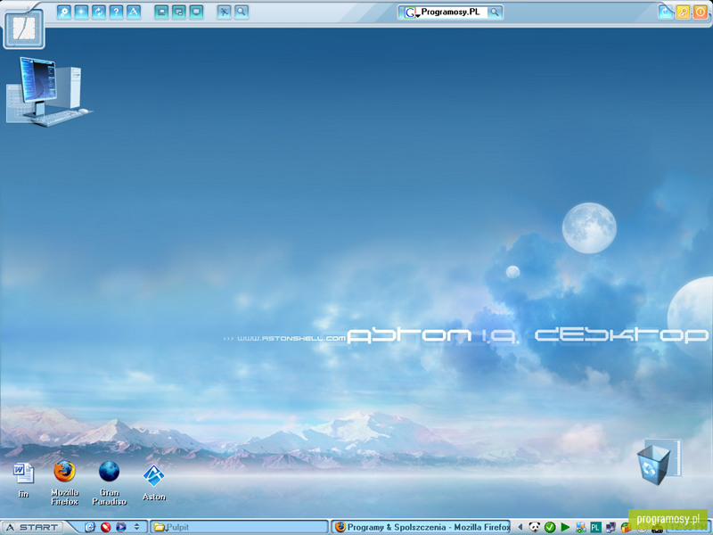The width and height of the screenshot is (713, 535).
Task: Click the running man toolbar icon
Action: pos(225,12)
